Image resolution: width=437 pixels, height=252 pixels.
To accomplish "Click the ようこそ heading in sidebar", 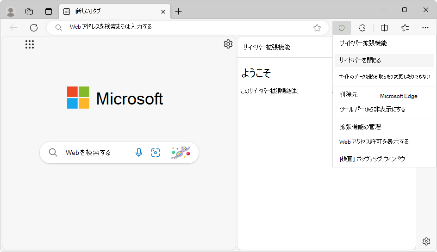I will (x=256, y=73).
